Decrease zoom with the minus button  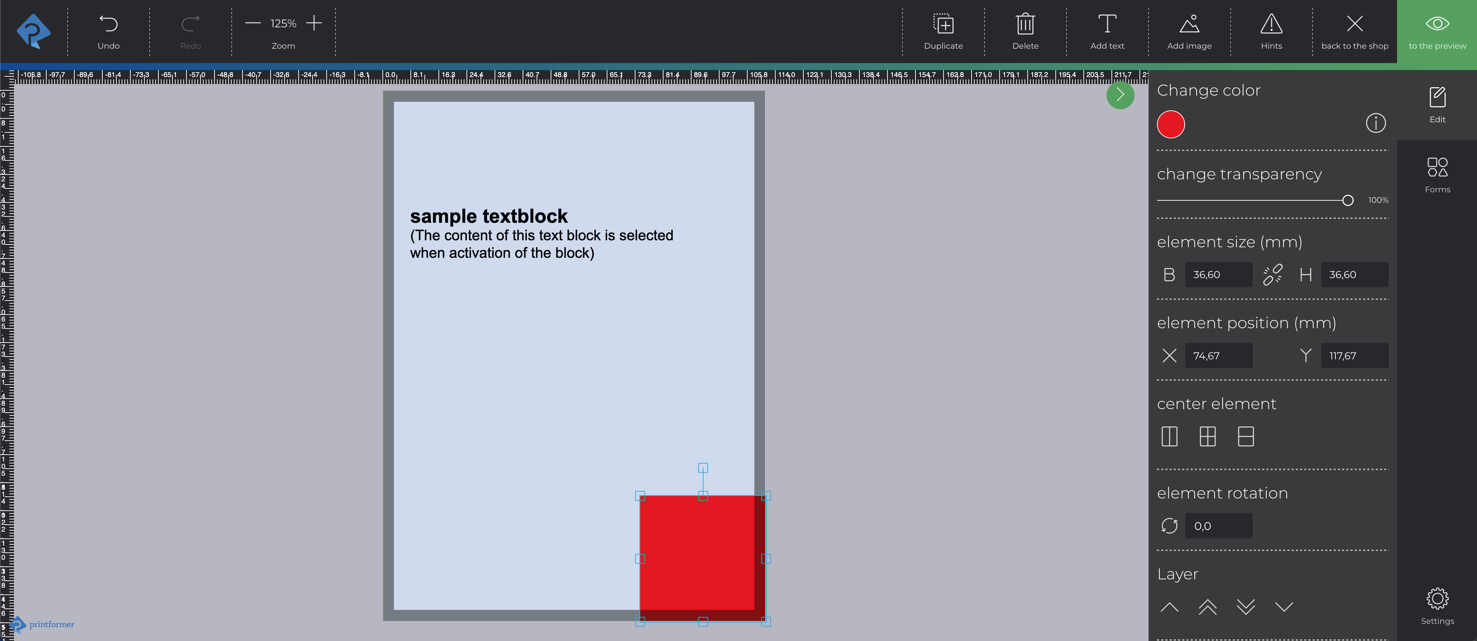pos(253,23)
